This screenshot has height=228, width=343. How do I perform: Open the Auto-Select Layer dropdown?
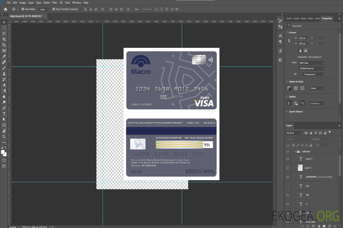(x=44, y=9)
